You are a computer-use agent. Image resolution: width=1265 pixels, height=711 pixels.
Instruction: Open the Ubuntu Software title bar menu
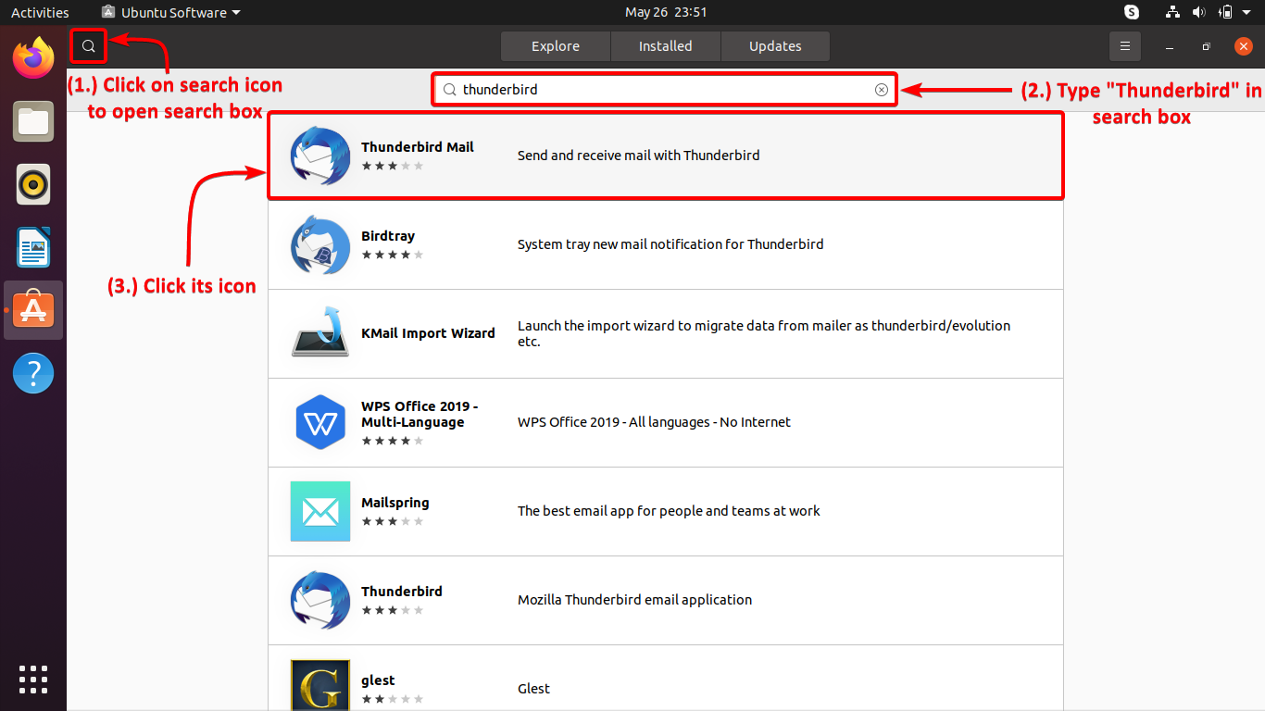pyautogui.click(x=170, y=12)
